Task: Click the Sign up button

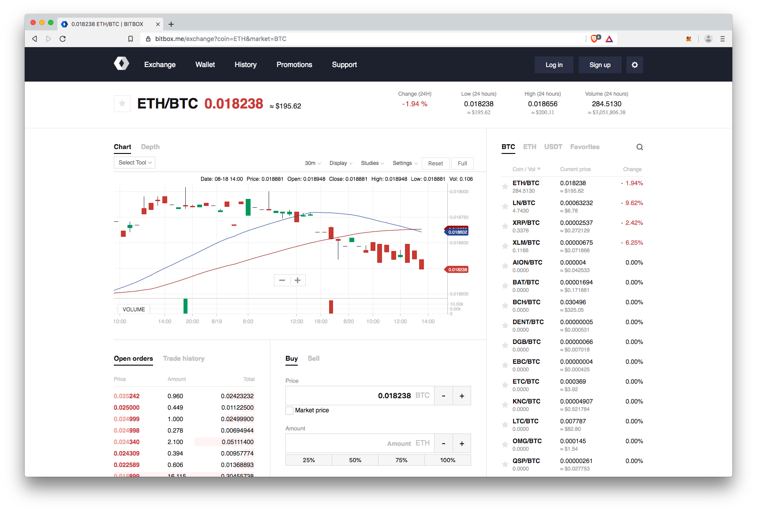Action: click(x=600, y=65)
